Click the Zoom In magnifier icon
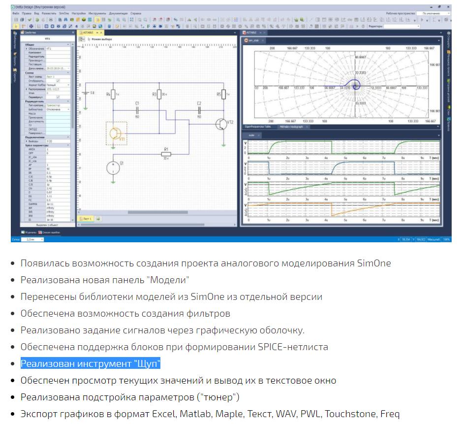Screen dimensions: 462x424 coord(118,20)
